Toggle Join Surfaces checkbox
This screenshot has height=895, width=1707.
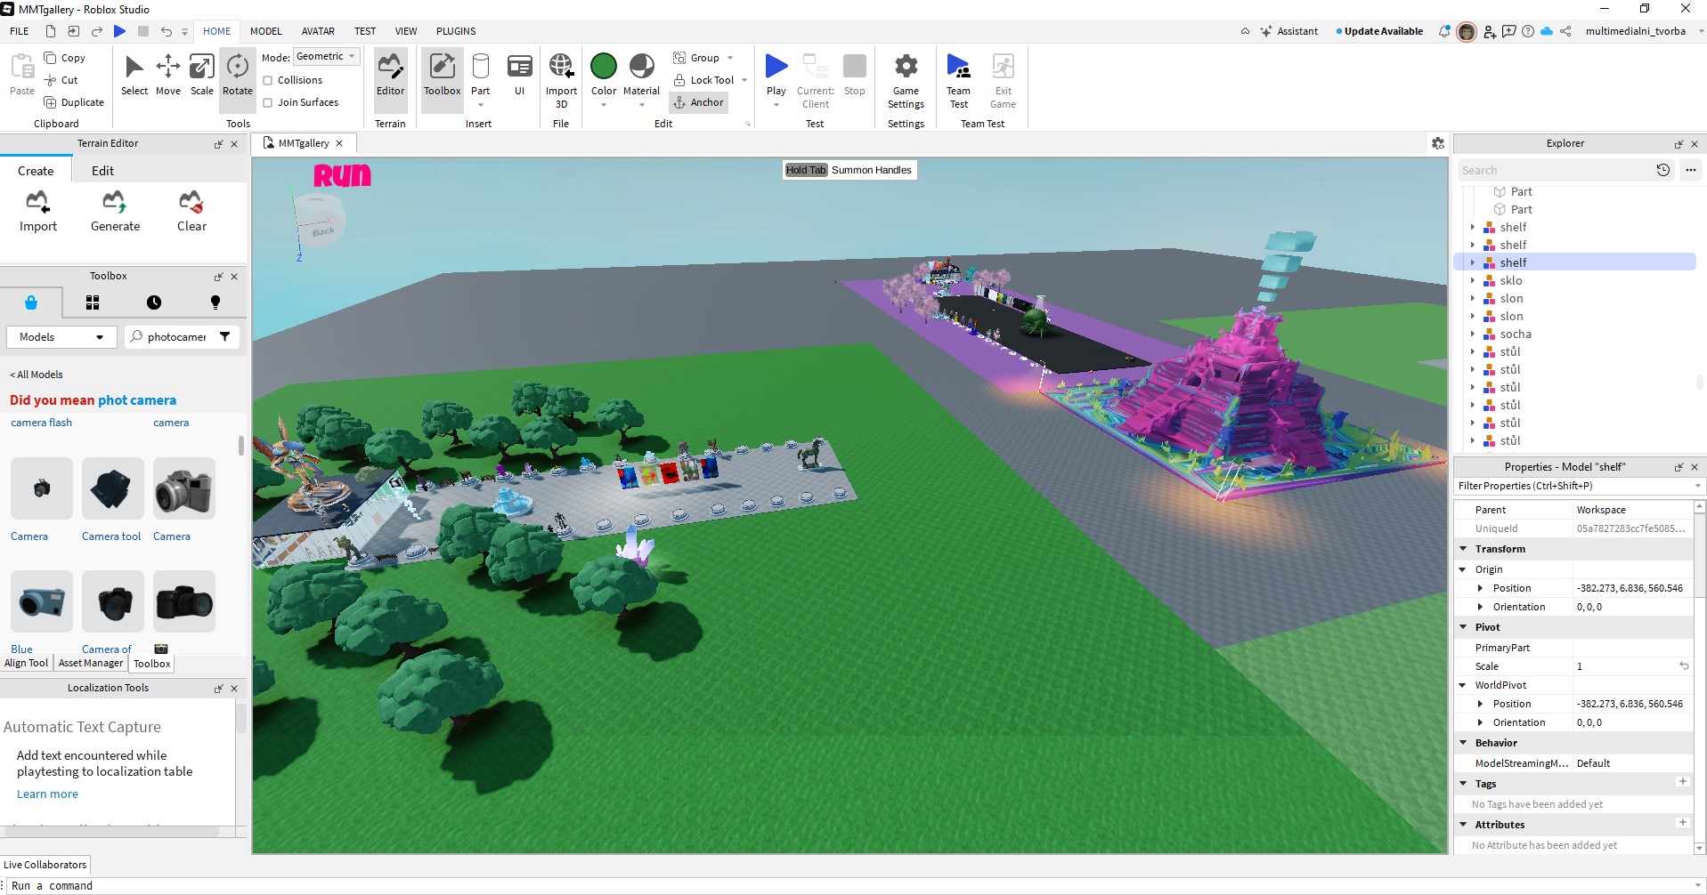pyautogui.click(x=268, y=102)
